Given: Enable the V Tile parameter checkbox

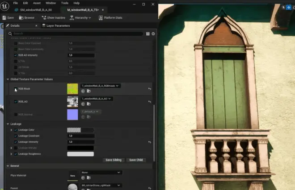Looking at the screenshot, I should pyautogui.click(x=16, y=73).
